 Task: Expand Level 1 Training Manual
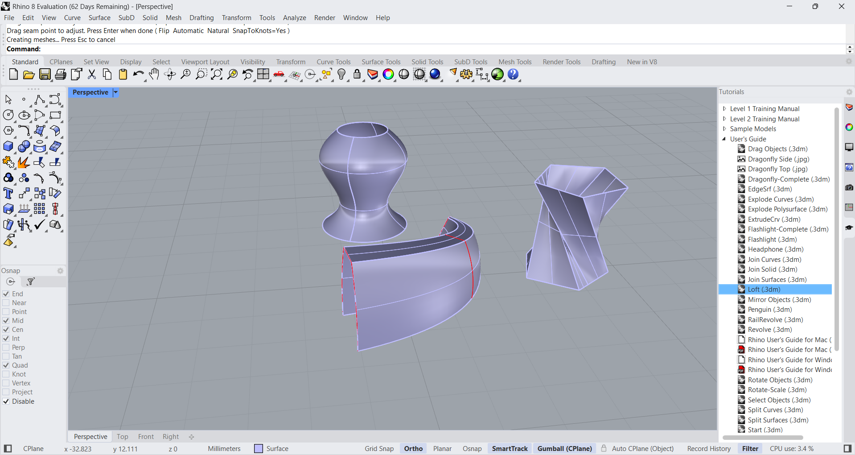(724, 108)
